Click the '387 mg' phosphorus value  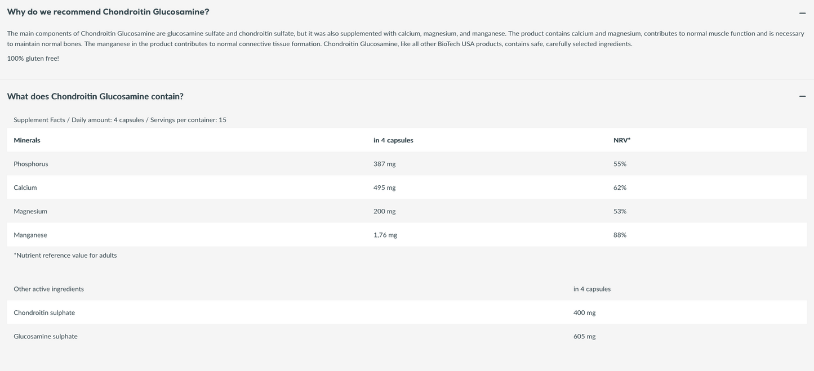(x=384, y=164)
